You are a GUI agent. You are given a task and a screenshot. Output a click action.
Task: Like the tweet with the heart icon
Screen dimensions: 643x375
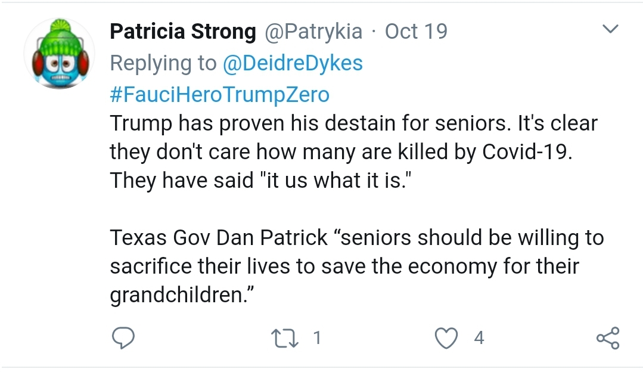click(x=446, y=339)
